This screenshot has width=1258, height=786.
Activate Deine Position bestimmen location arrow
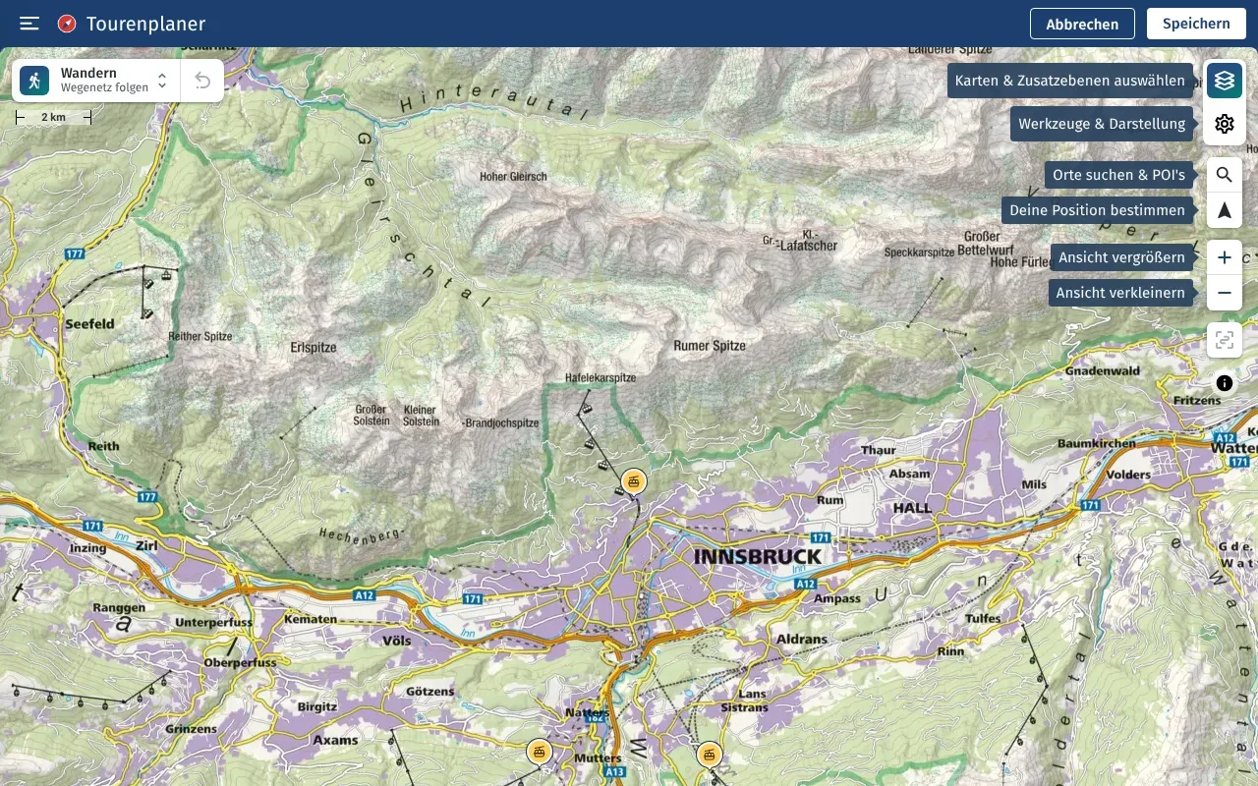coord(1224,210)
